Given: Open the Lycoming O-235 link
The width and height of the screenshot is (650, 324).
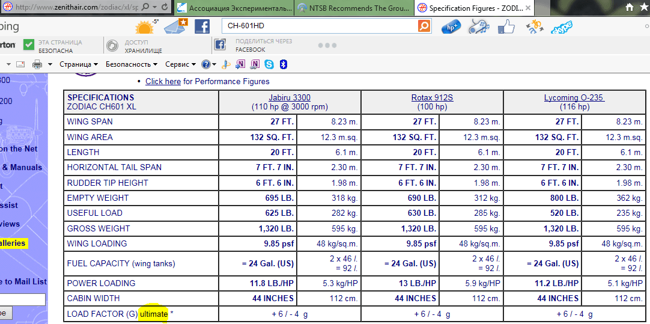Looking at the screenshot, I should pos(574,97).
